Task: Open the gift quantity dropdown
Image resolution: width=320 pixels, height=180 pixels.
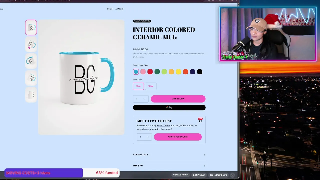Action: pyautogui.click(x=144, y=137)
